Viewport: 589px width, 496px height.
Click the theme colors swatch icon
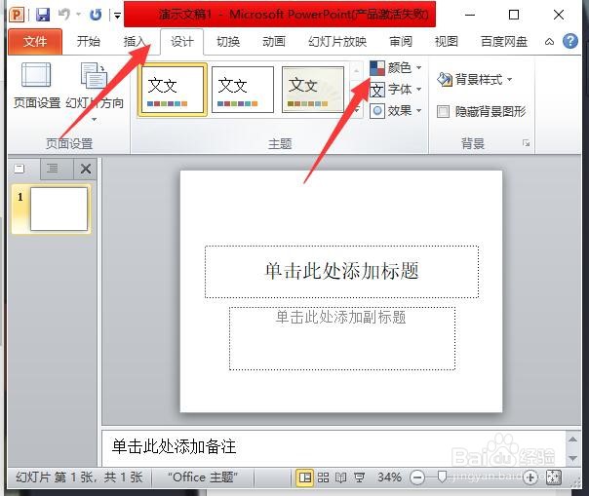[x=377, y=68]
